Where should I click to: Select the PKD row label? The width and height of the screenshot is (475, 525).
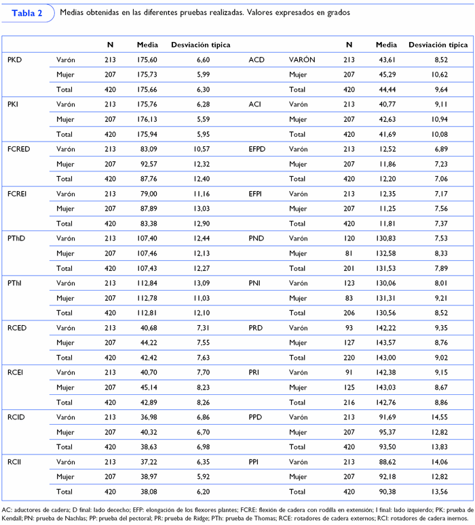tap(14, 60)
